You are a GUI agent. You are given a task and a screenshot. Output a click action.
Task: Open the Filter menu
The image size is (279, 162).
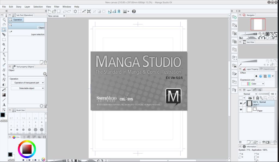pos(57,7)
